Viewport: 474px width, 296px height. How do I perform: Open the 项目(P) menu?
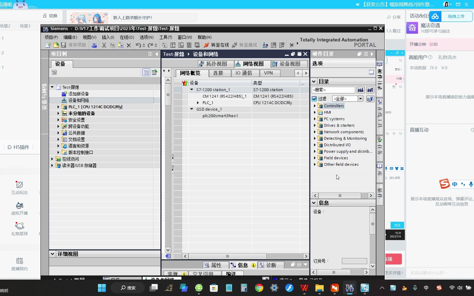(x=51, y=37)
